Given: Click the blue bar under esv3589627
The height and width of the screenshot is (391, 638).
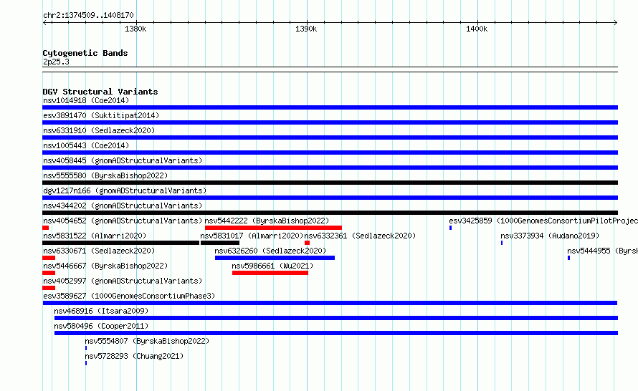Looking at the screenshot, I should point(330,303).
